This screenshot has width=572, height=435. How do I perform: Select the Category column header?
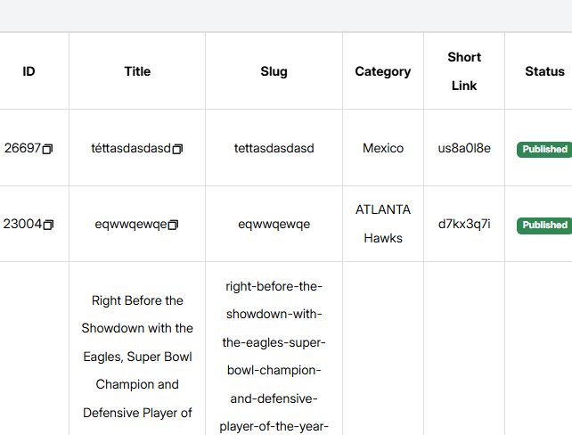tap(383, 71)
